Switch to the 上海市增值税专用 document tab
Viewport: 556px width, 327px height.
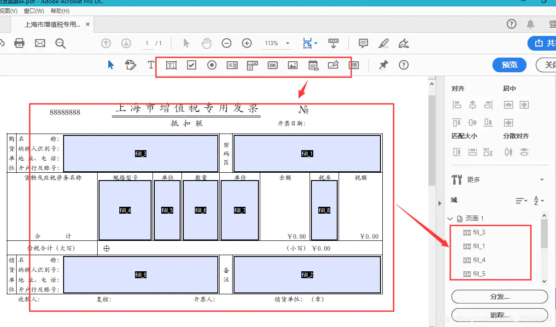click(52, 24)
